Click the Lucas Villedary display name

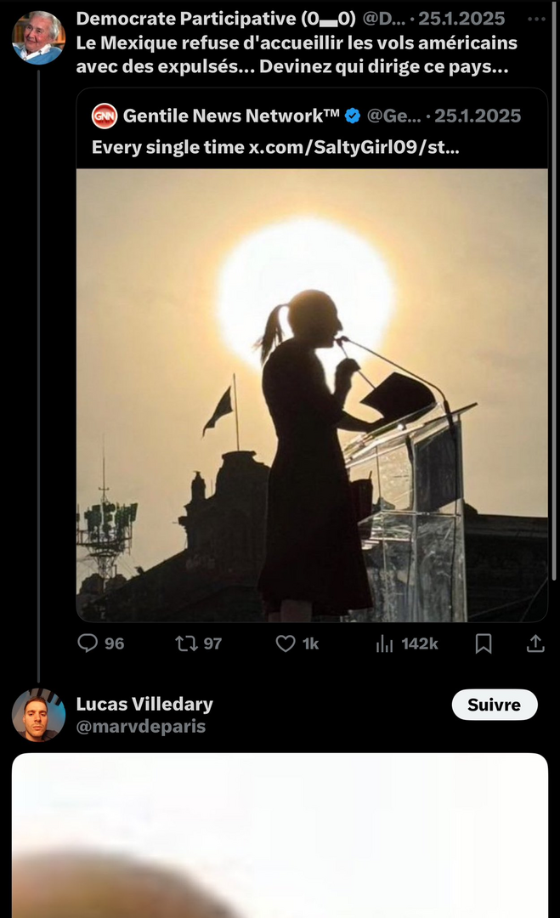click(144, 704)
